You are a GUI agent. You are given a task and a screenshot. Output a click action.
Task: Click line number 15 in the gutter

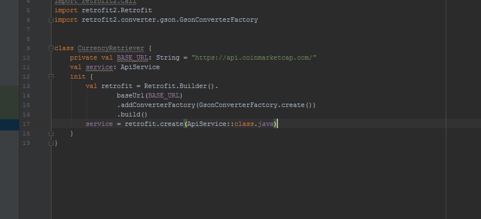pos(26,105)
